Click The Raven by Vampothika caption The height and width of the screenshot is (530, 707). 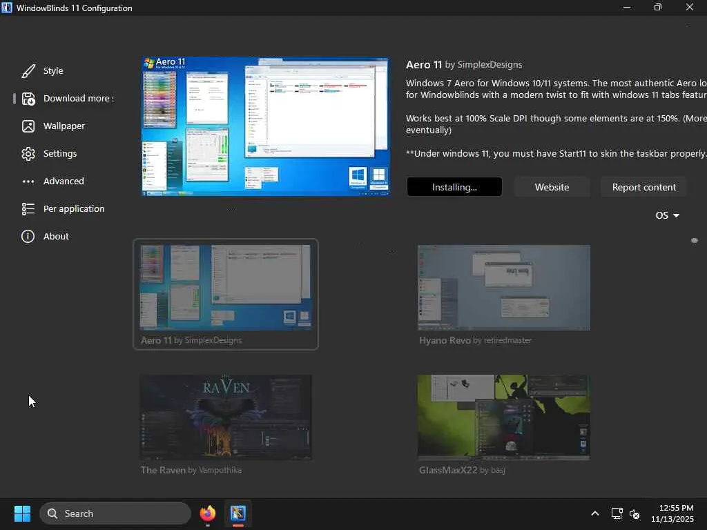tap(191, 470)
